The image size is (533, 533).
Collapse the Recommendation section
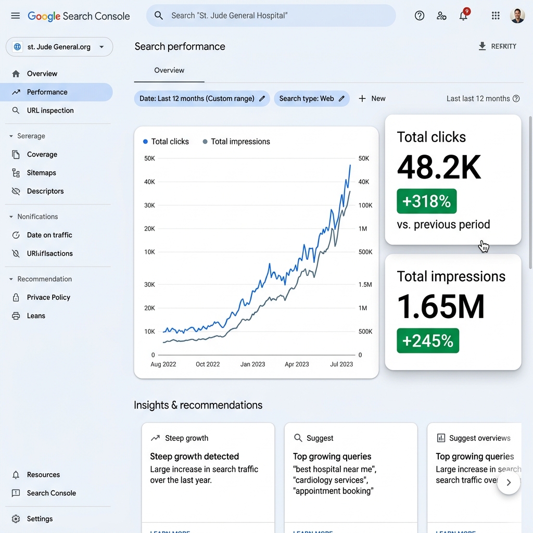(x=11, y=279)
